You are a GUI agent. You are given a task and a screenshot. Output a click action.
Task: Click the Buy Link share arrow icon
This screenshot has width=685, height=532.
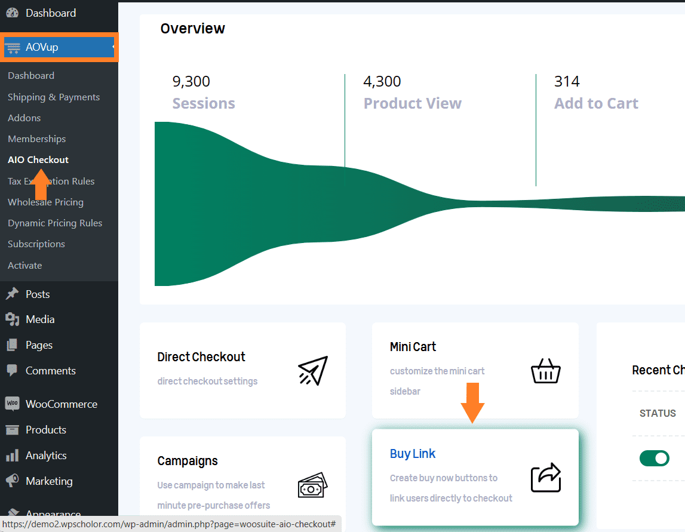click(546, 478)
